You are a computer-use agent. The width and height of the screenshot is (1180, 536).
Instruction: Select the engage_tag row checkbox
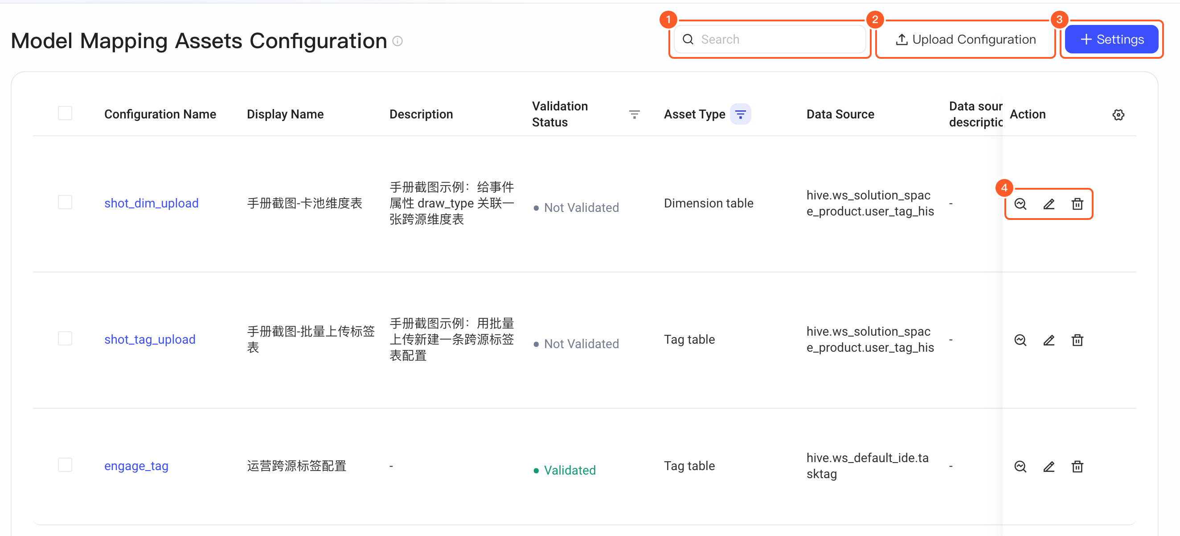point(65,465)
